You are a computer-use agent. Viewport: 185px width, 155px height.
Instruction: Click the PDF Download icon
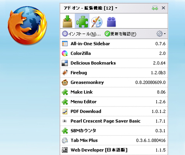coord(65,111)
